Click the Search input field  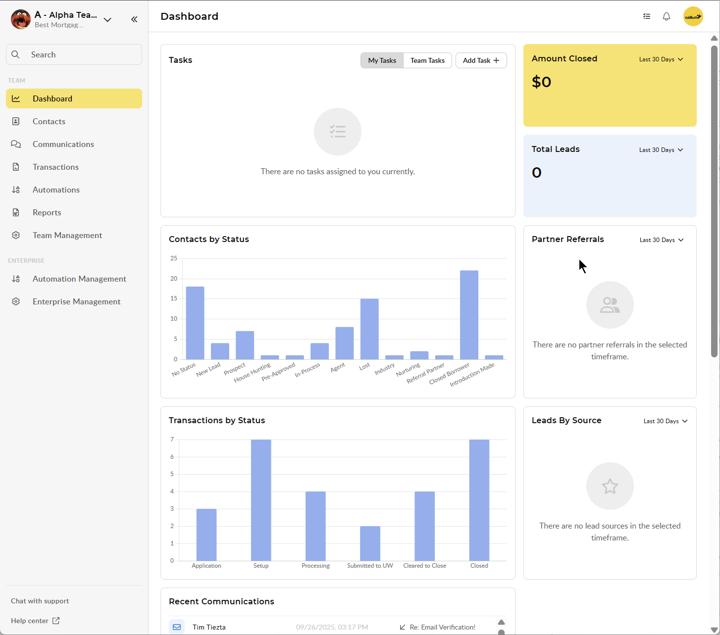pyautogui.click(x=74, y=54)
